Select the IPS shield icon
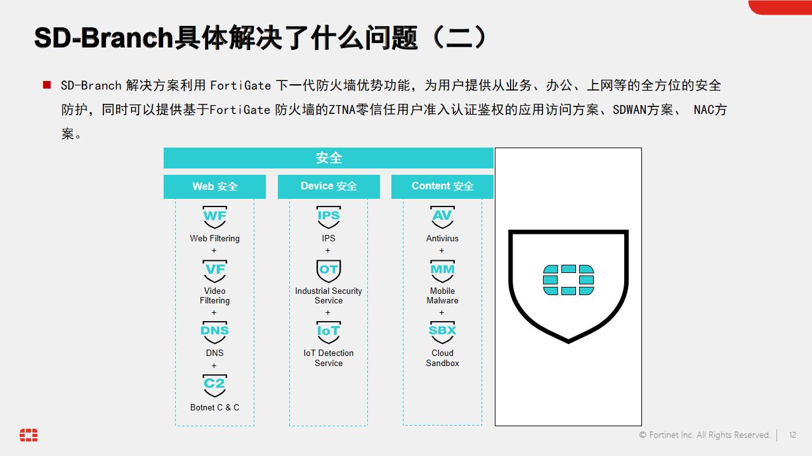Screen dimensions: 812x456 pyautogui.click(x=328, y=217)
